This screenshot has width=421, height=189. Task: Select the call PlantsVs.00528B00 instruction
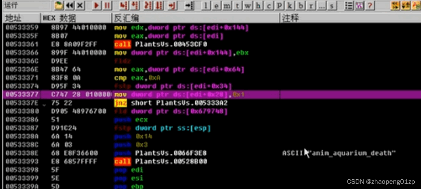[161, 161]
